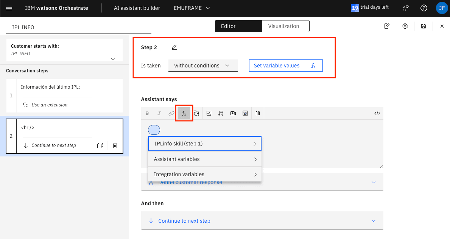The height and width of the screenshot is (239, 450).
Task: Open the 'without conditions' dropdown
Action: 202,66
